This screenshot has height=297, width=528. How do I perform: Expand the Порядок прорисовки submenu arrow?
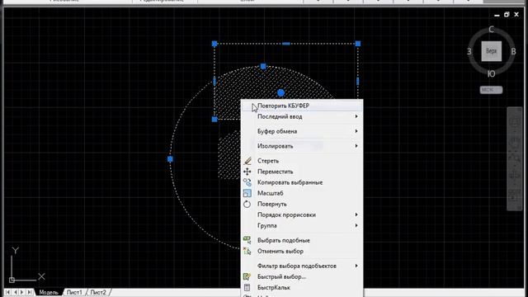(356, 214)
